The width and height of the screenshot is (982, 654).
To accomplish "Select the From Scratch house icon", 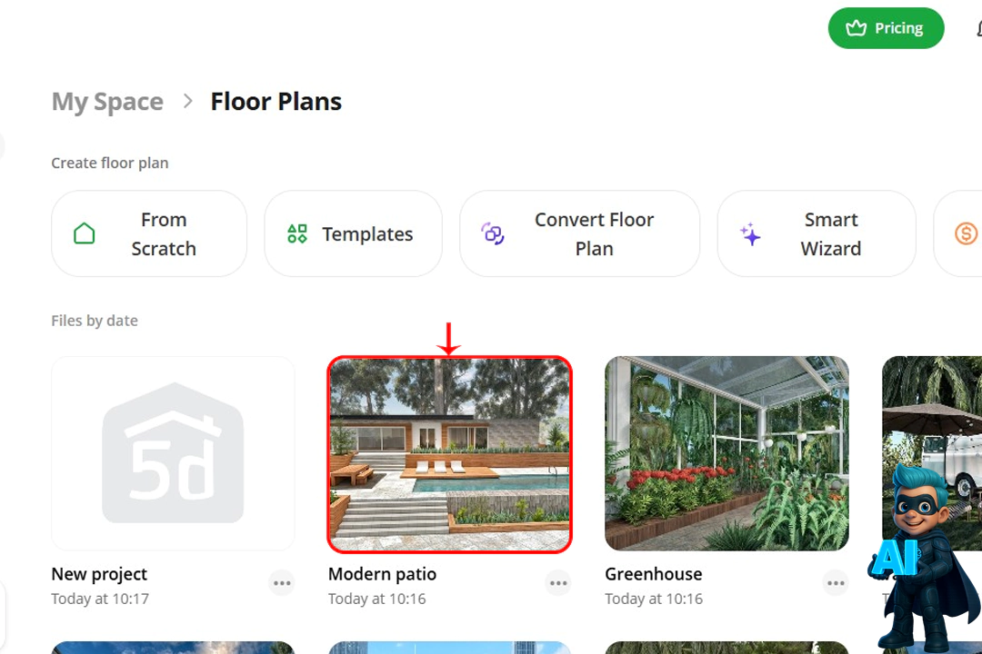I will (x=84, y=233).
